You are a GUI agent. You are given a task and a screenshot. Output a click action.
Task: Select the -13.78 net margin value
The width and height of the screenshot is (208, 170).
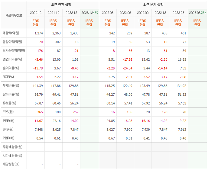[38, 68]
